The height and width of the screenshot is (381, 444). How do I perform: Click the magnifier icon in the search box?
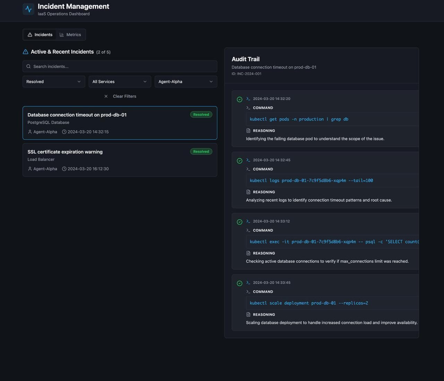coord(28,66)
